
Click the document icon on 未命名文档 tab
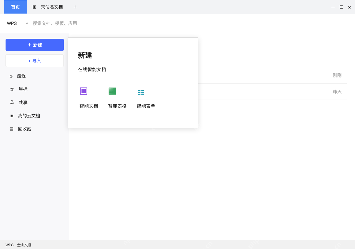34,7
